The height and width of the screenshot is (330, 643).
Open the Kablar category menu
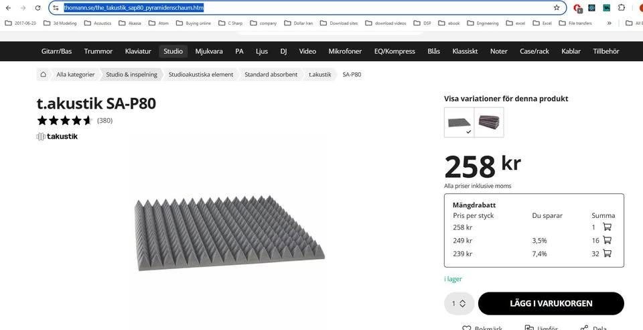click(571, 51)
